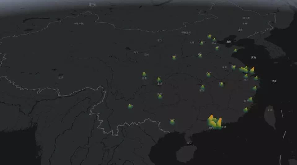Select the Xiamen coastal data spike
The height and width of the screenshot is (165, 297).
click(246, 110)
